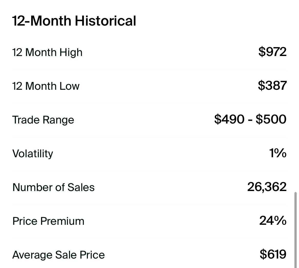Select the 12 Month High label
The width and height of the screenshot is (299, 268).
click(x=47, y=52)
